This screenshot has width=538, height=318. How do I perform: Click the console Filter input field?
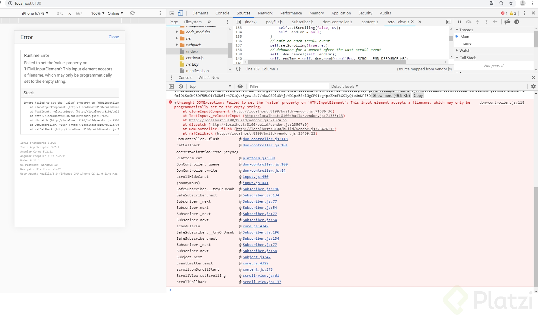[x=287, y=87]
